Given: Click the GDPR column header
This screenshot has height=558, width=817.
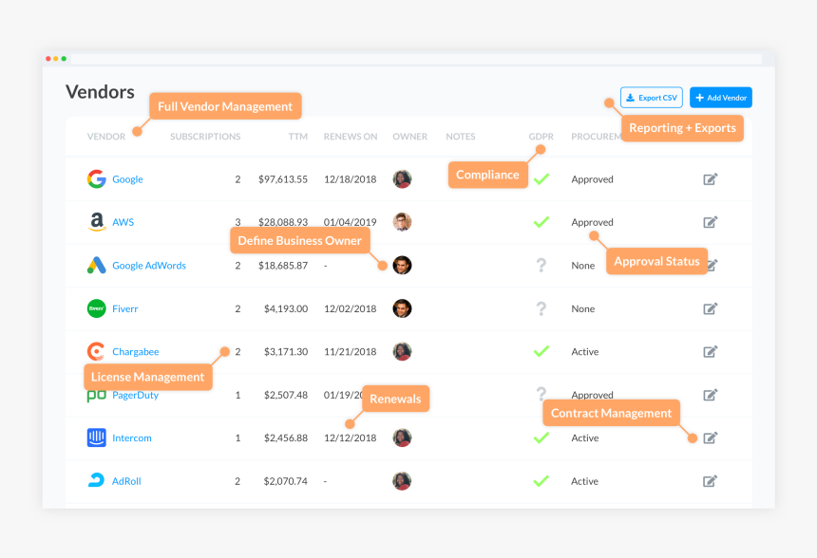Looking at the screenshot, I should (x=541, y=137).
